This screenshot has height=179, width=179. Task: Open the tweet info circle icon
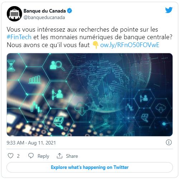coord(169,142)
